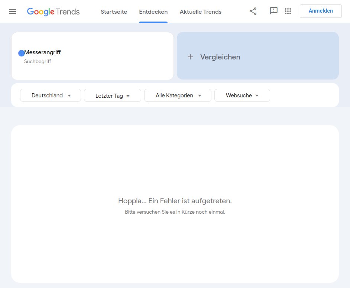This screenshot has width=350, height=288.
Task: Switch to the Startseite tab
Action: coord(114,12)
